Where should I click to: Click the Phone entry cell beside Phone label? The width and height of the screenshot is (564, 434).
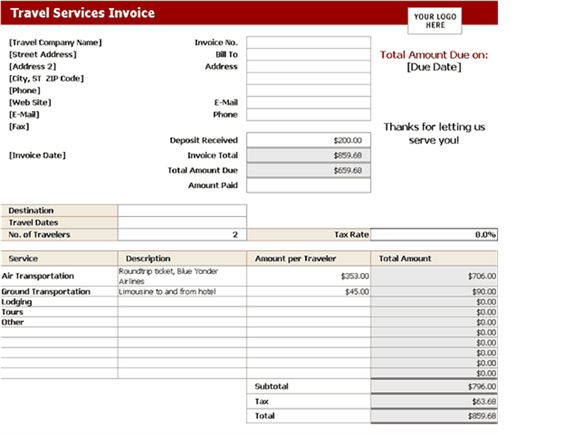coord(308,115)
